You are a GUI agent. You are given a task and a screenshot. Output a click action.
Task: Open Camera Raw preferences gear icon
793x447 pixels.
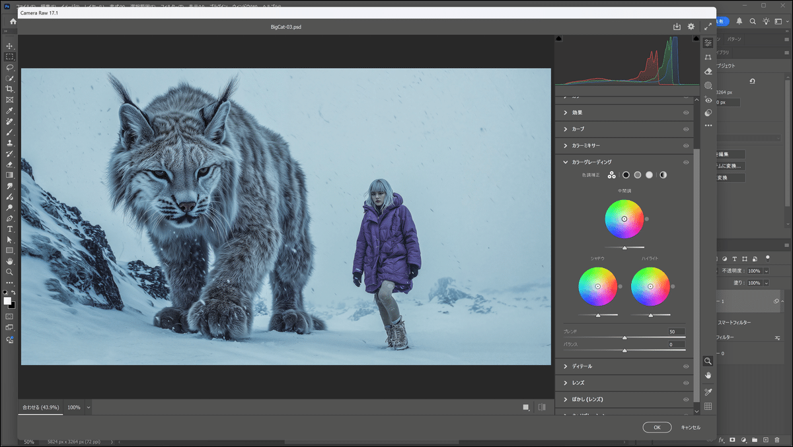pos(691,27)
